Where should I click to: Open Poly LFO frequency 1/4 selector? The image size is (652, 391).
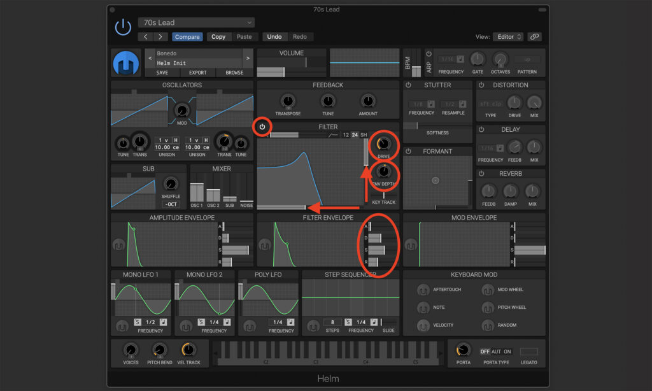click(x=278, y=322)
